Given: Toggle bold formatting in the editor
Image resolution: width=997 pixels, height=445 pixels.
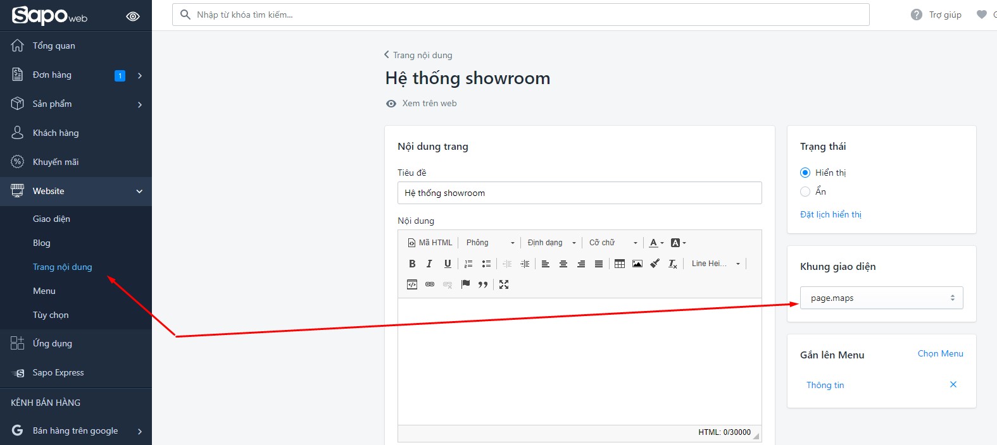Looking at the screenshot, I should coord(412,264).
